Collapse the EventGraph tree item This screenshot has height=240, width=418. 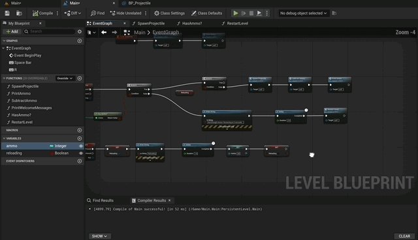click(x=3, y=48)
